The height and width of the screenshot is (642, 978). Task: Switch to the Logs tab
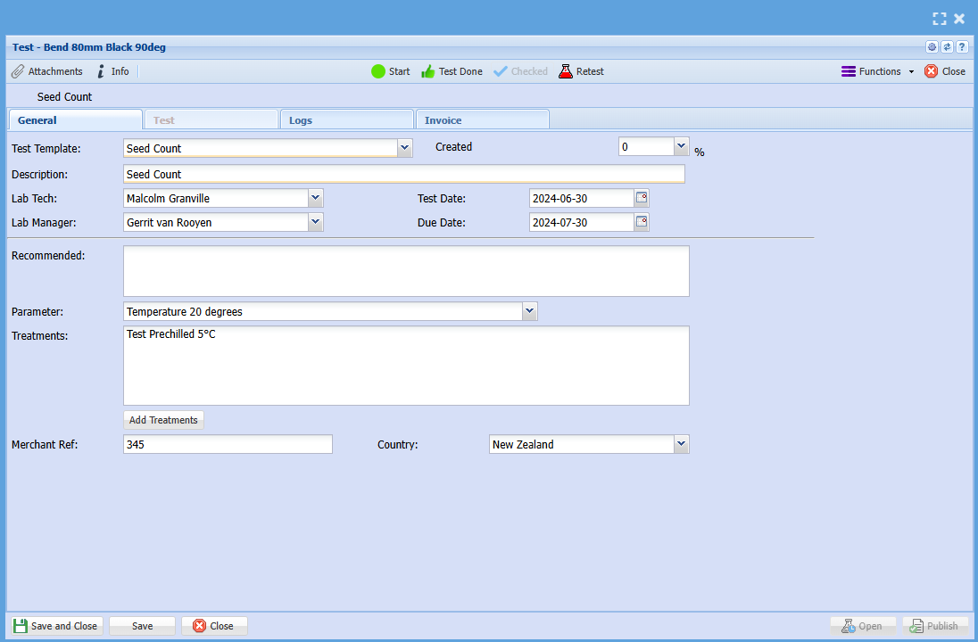tap(301, 120)
